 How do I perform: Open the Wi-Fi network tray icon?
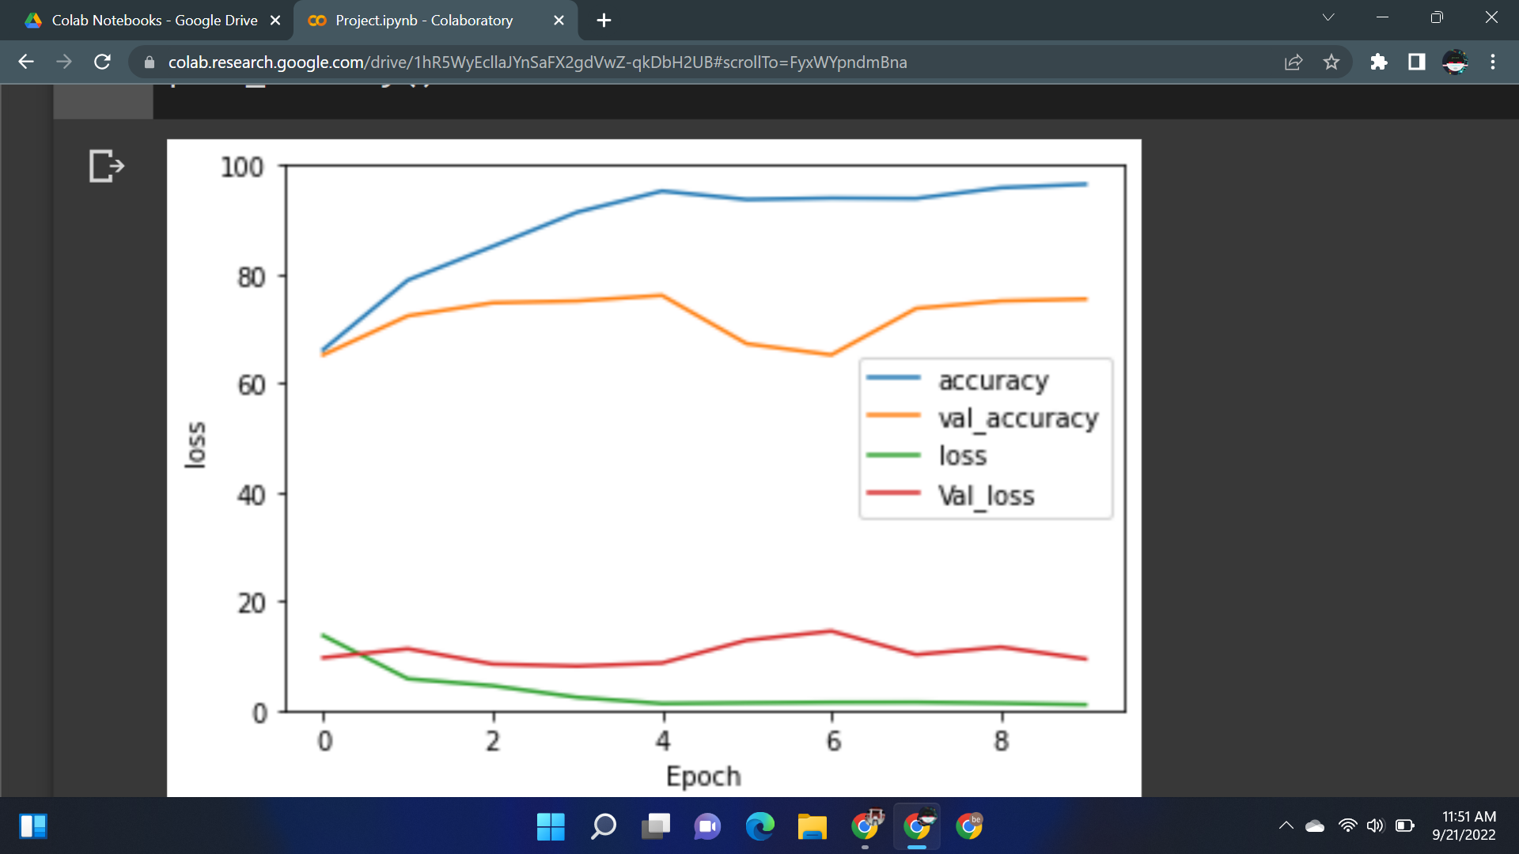1347,826
